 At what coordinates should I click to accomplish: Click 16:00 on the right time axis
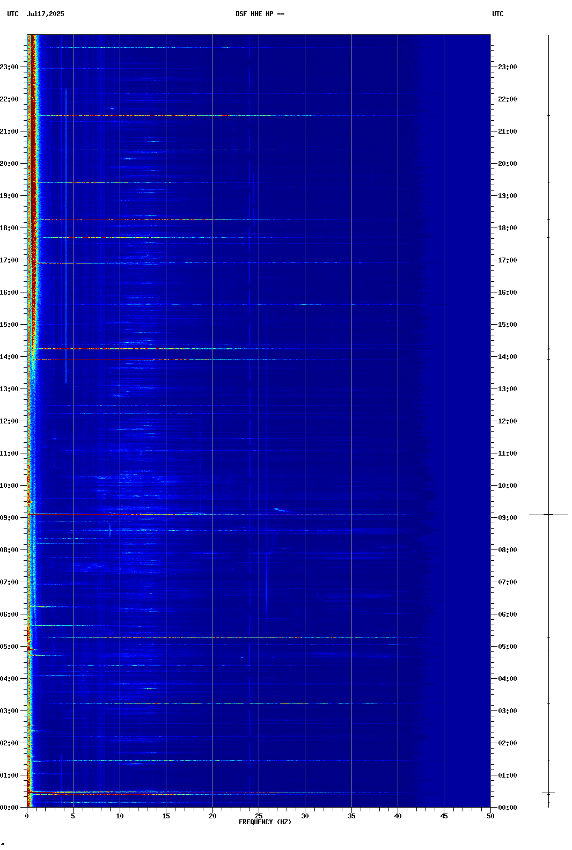tap(508, 292)
